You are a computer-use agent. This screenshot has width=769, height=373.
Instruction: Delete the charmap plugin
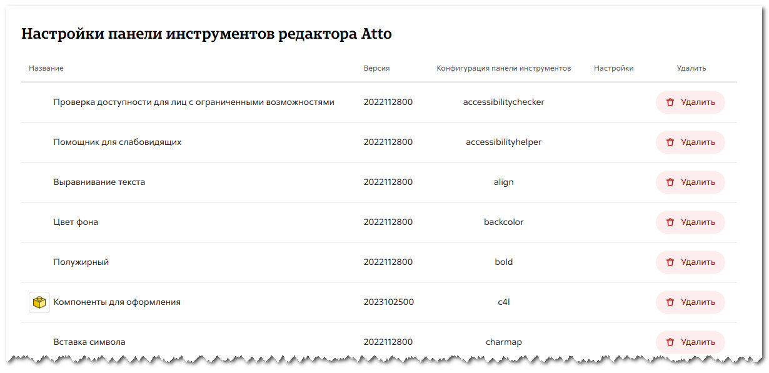[690, 342]
